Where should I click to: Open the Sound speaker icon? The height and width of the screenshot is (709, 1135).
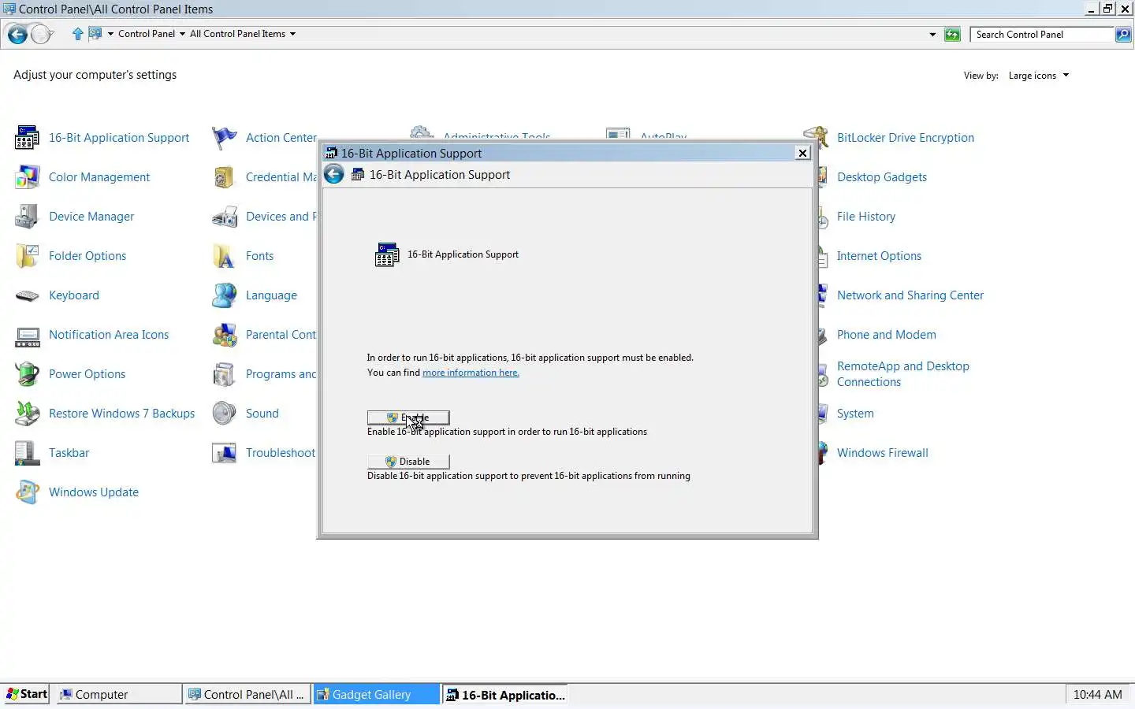click(224, 414)
